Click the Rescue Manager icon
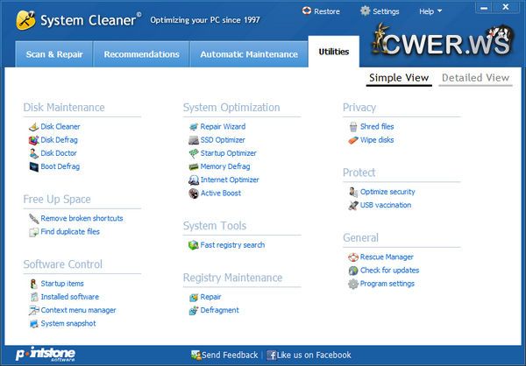Viewport: 526px width, 366px height. [352, 257]
